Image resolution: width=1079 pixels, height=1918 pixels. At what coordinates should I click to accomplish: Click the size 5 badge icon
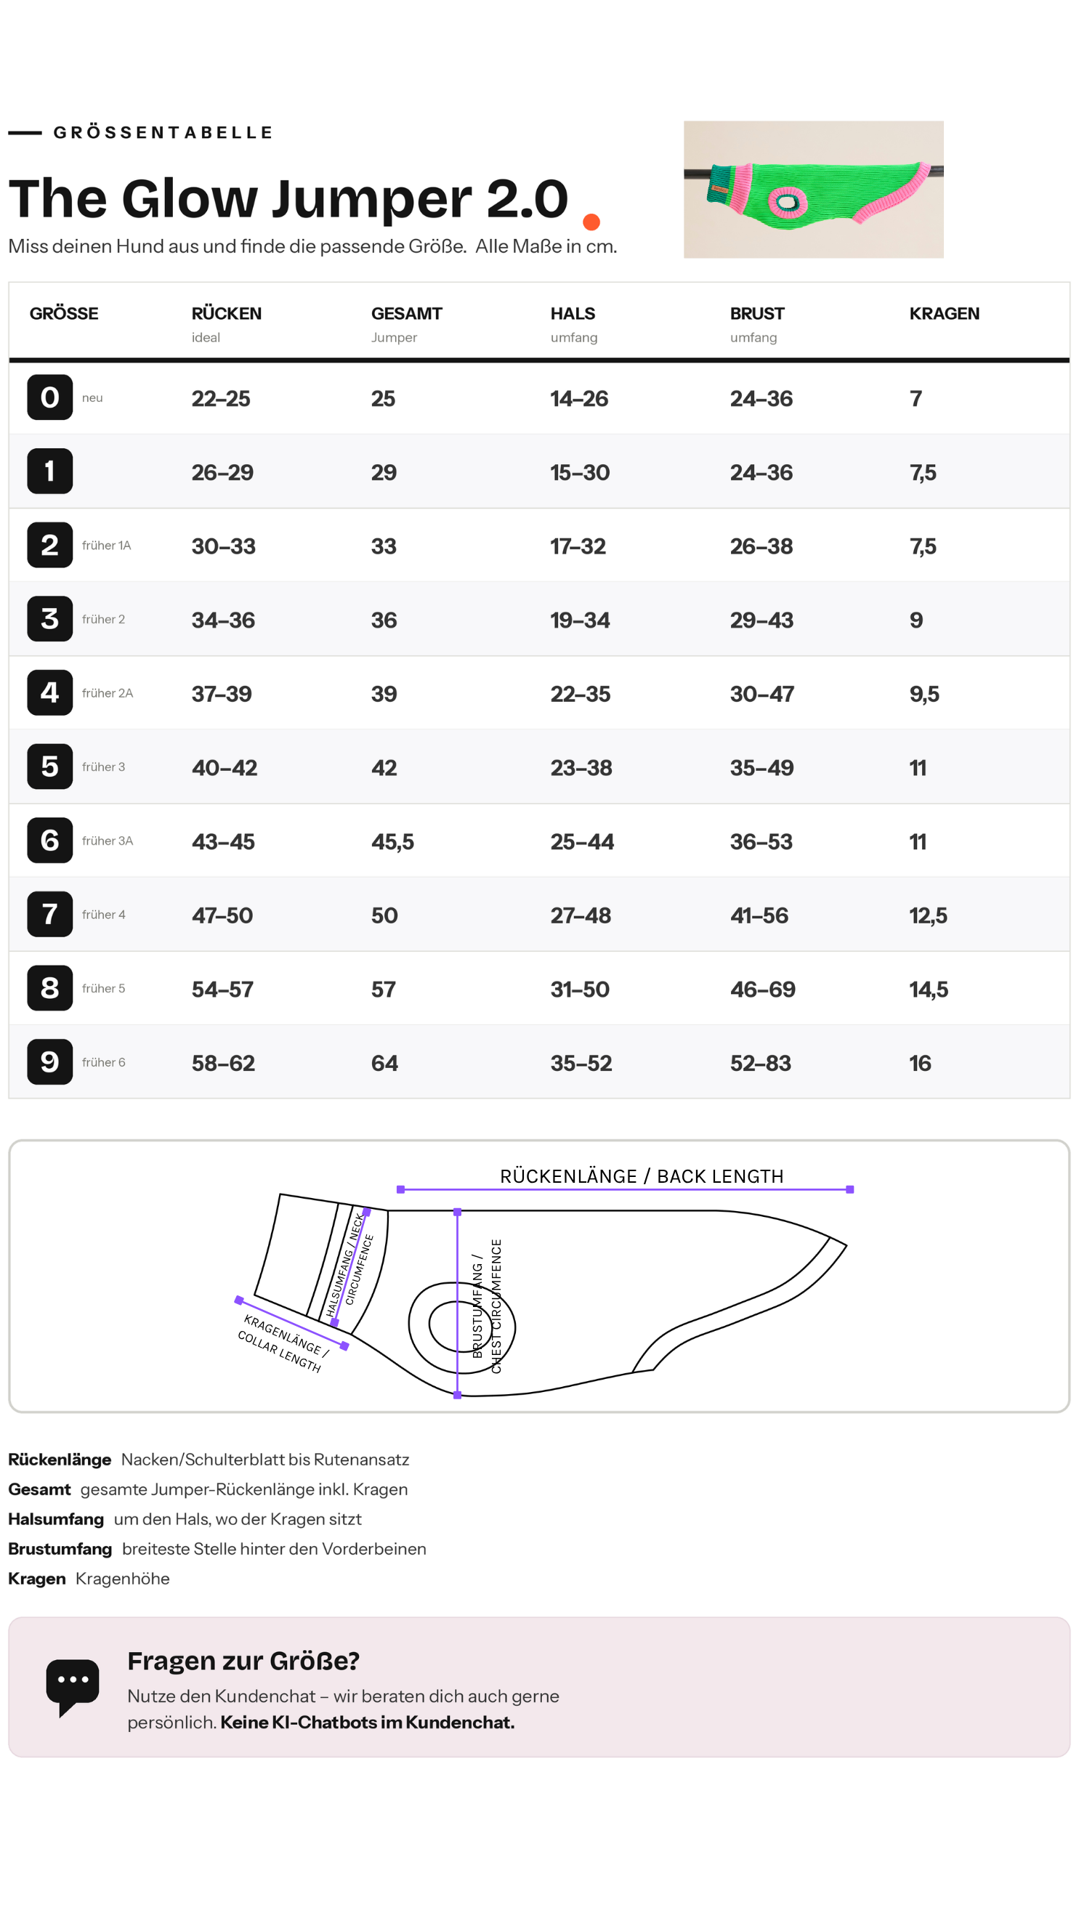[x=50, y=766]
